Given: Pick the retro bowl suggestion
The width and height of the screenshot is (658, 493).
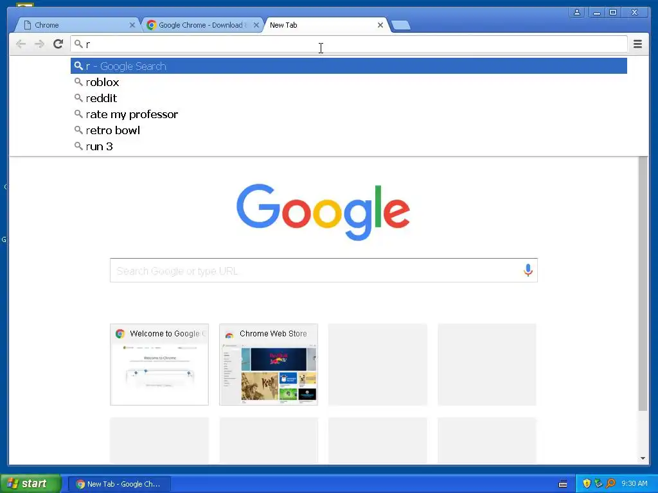Looking at the screenshot, I should pos(349,130).
